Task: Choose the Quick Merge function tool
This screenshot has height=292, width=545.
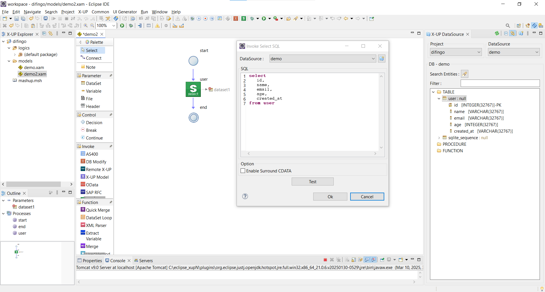Action: click(x=98, y=210)
